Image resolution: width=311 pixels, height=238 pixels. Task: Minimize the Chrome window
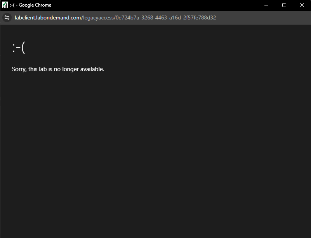[266, 5]
